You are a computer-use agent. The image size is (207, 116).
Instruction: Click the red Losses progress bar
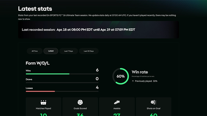[40, 91]
